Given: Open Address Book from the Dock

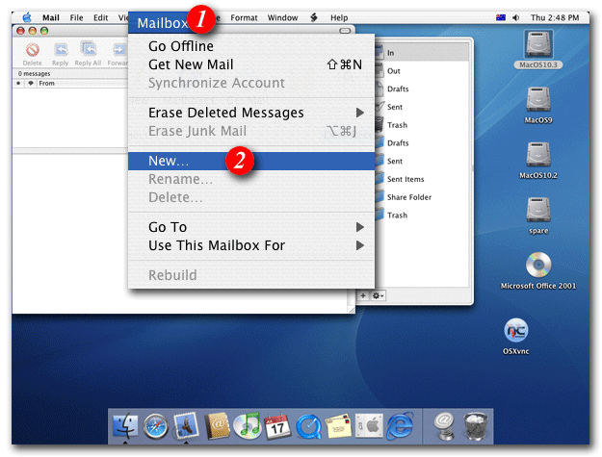Looking at the screenshot, I should 217,423.
